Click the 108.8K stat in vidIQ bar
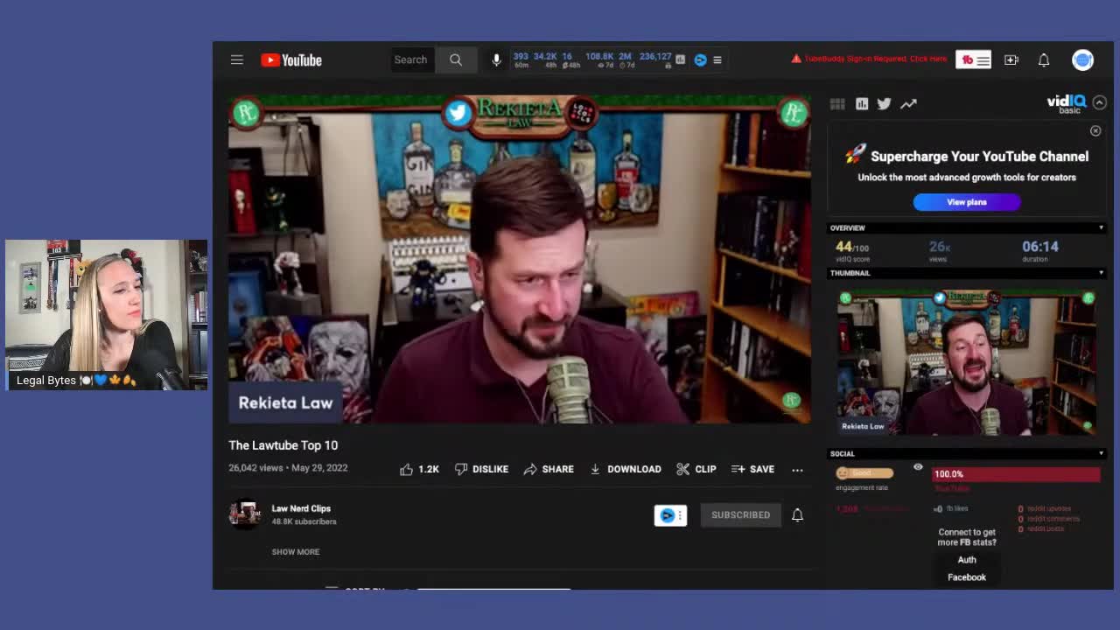 coord(599,56)
